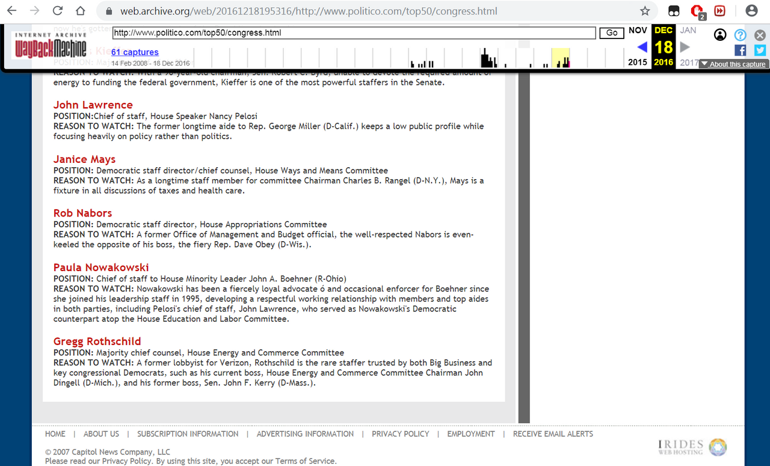The width and height of the screenshot is (770, 466).
Task: Select year 2015 in Wayback toolbar
Action: [x=638, y=62]
